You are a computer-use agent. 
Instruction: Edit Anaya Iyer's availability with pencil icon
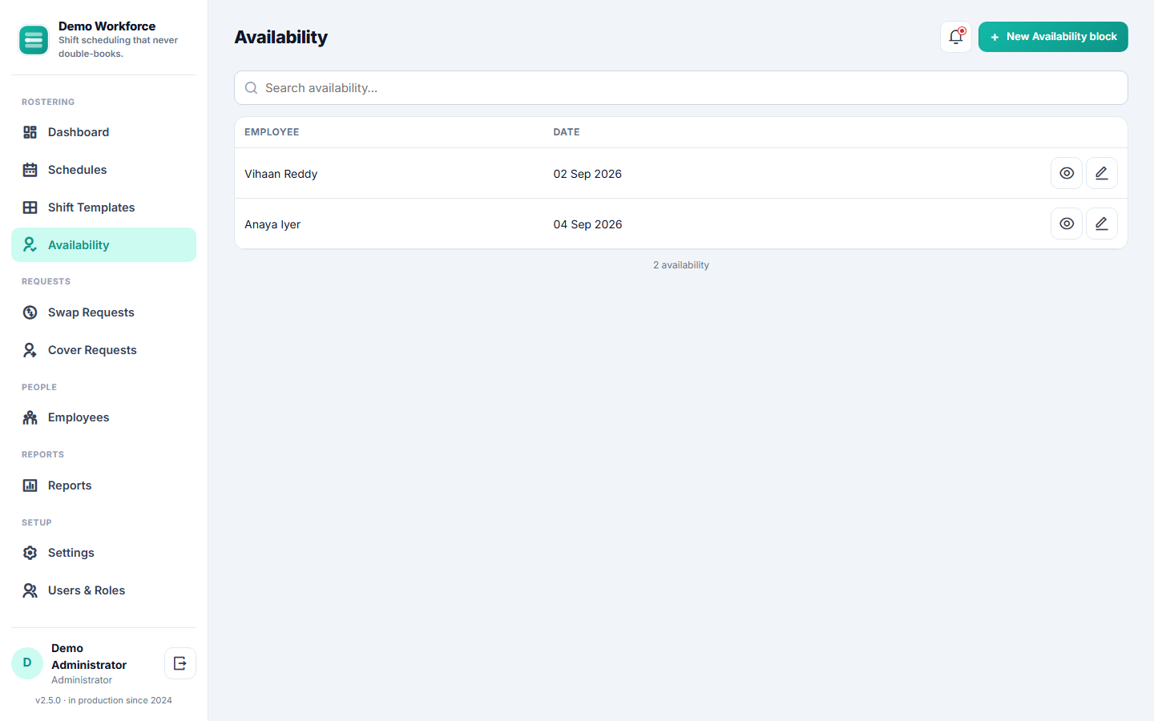tap(1102, 224)
